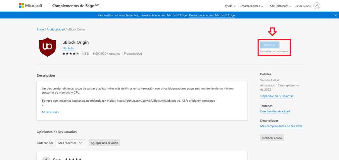
Task: Click the (1468) review count
Action: 85,54
